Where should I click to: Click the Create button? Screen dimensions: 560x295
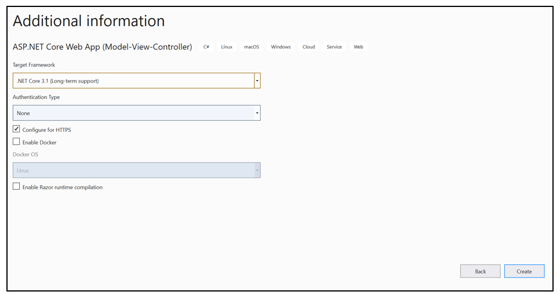coord(524,271)
